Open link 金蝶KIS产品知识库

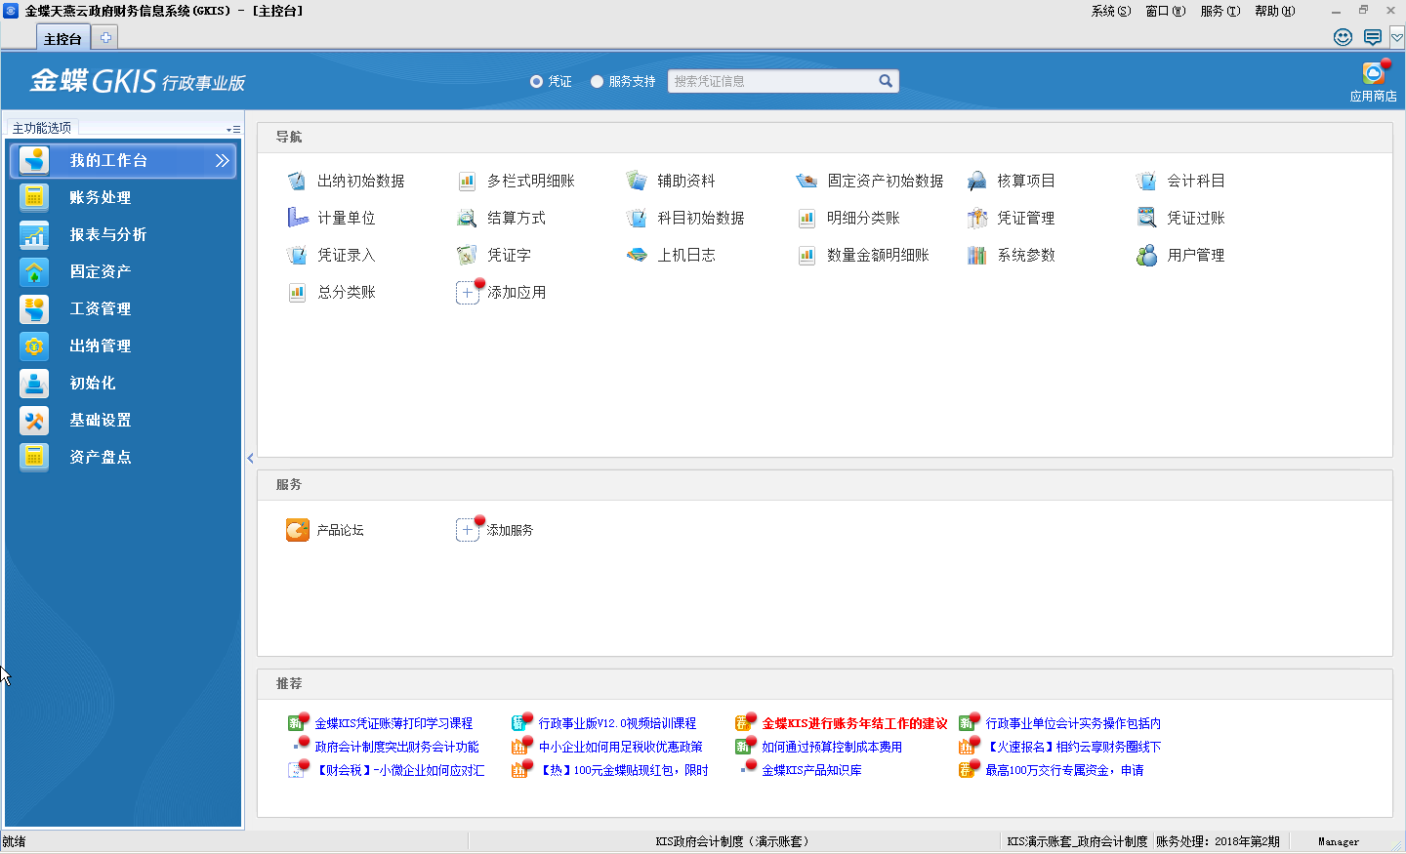(811, 770)
